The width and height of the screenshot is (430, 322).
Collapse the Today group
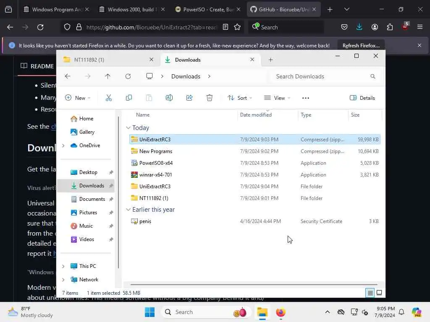pos(128,128)
